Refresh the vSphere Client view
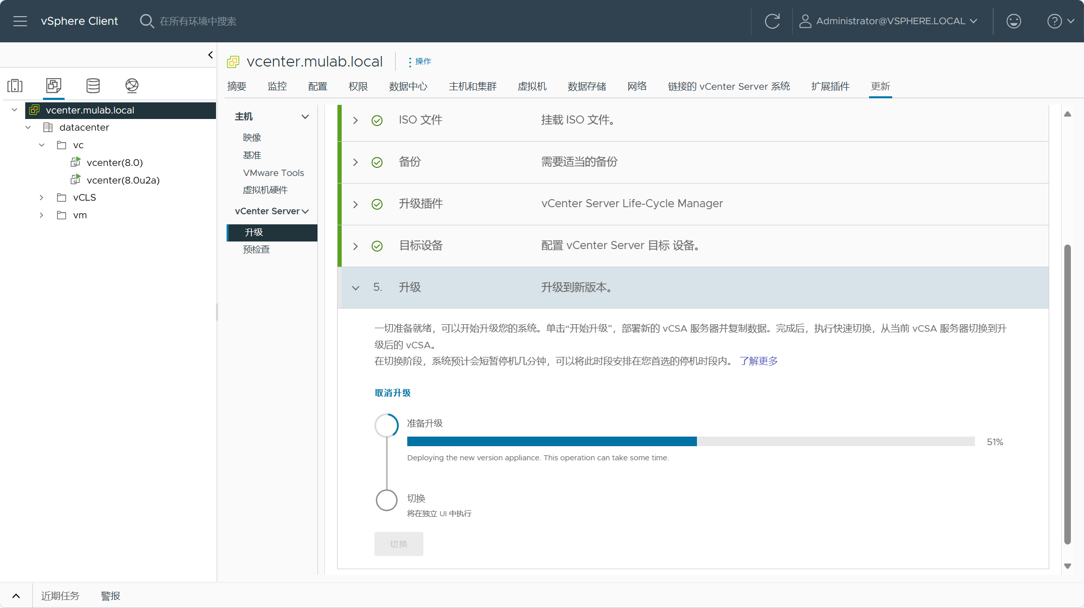The image size is (1084, 608). pos(772,21)
